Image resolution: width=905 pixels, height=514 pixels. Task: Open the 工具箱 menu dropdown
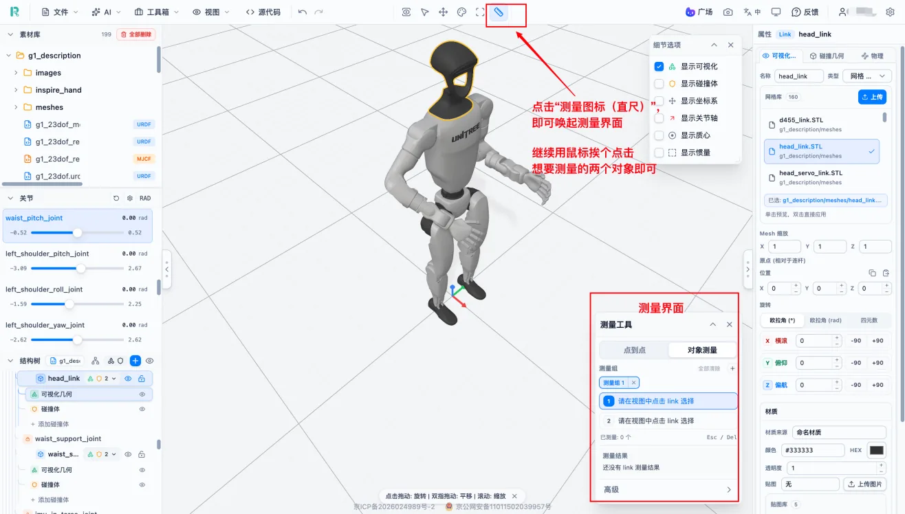(157, 12)
